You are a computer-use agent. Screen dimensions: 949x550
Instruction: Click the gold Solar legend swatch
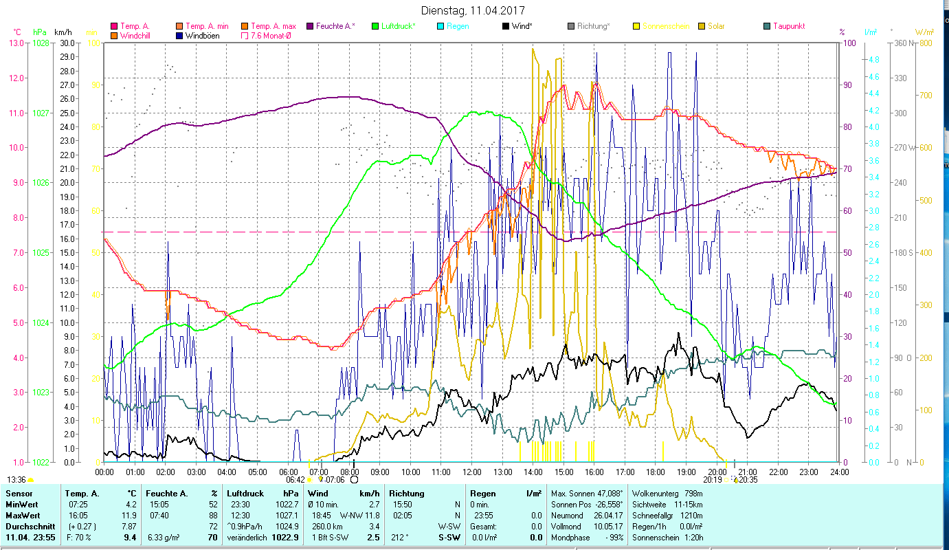(x=702, y=27)
